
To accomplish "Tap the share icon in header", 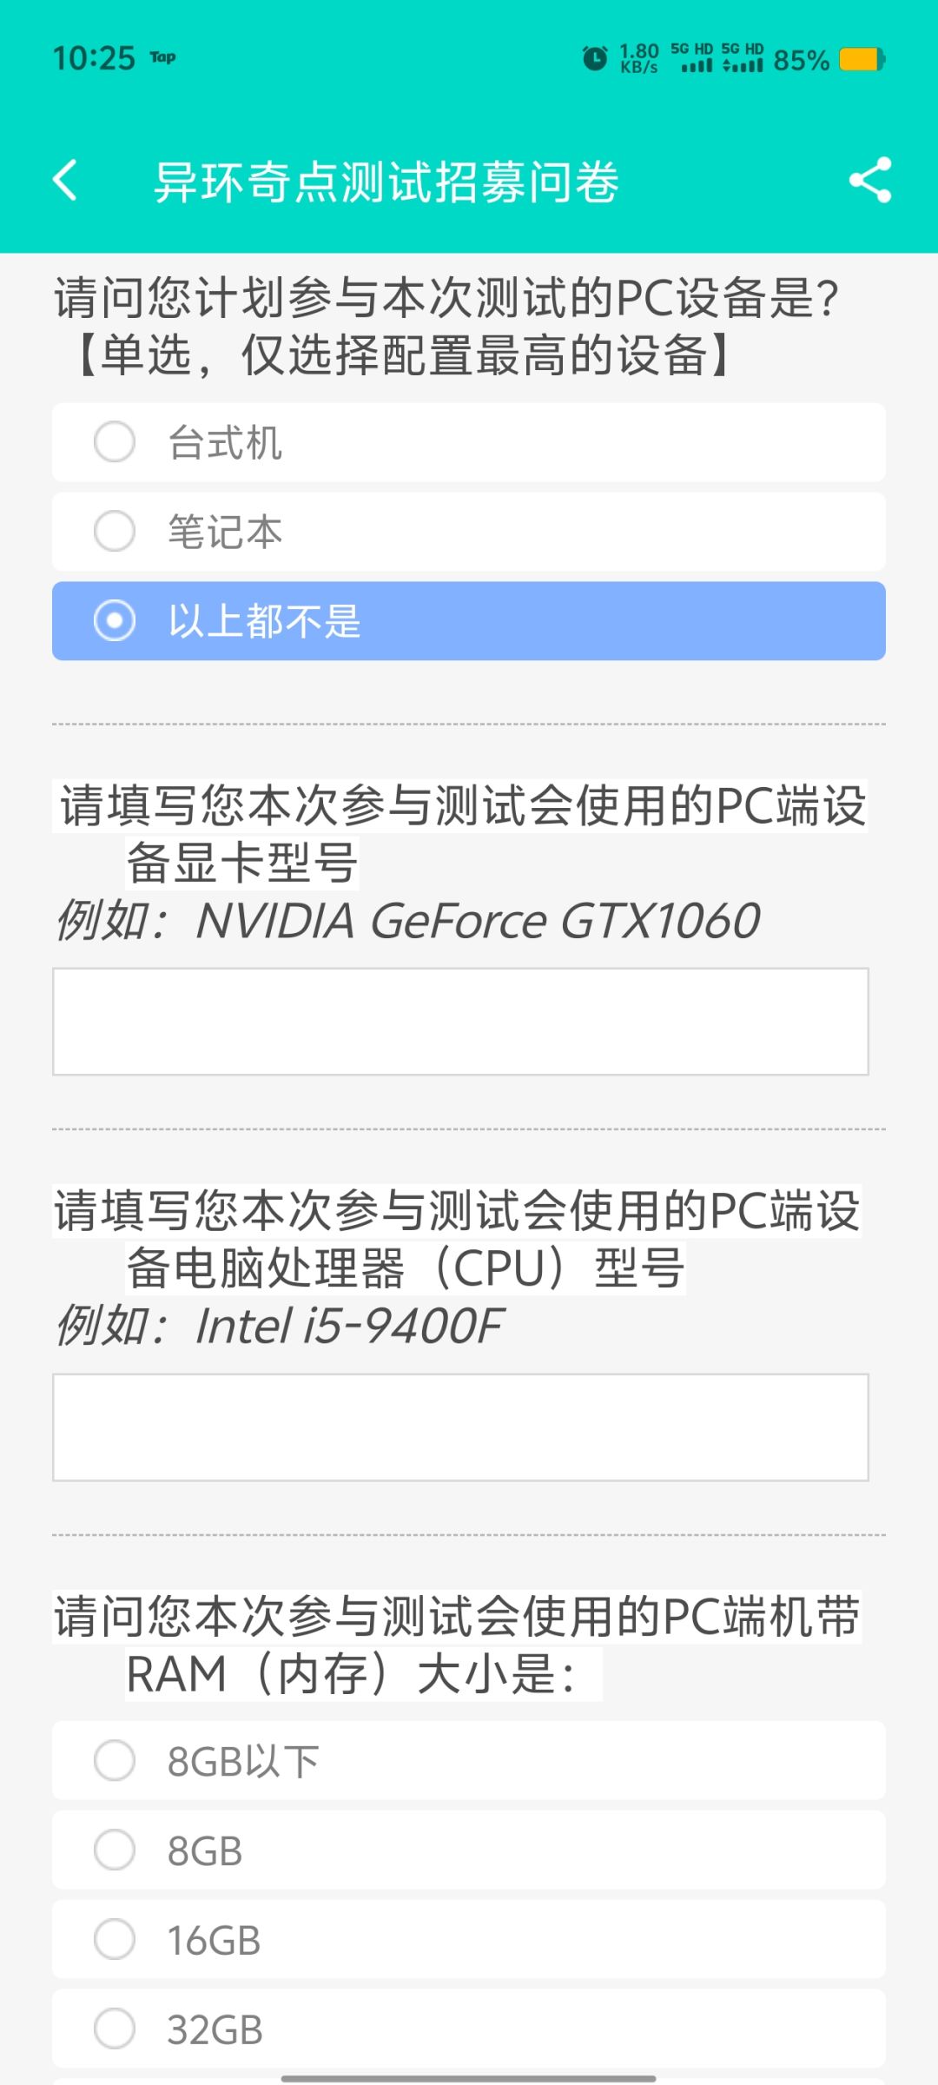I will point(869,181).
